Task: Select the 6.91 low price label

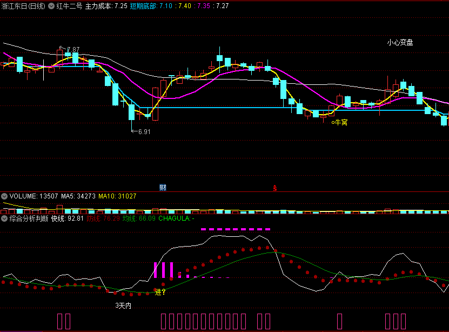Action: [144, 132]
